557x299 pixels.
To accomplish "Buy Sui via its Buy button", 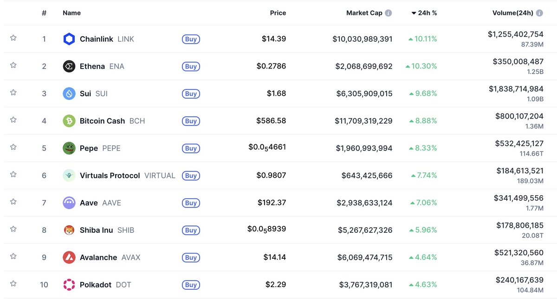I will [x=191, y=94].
